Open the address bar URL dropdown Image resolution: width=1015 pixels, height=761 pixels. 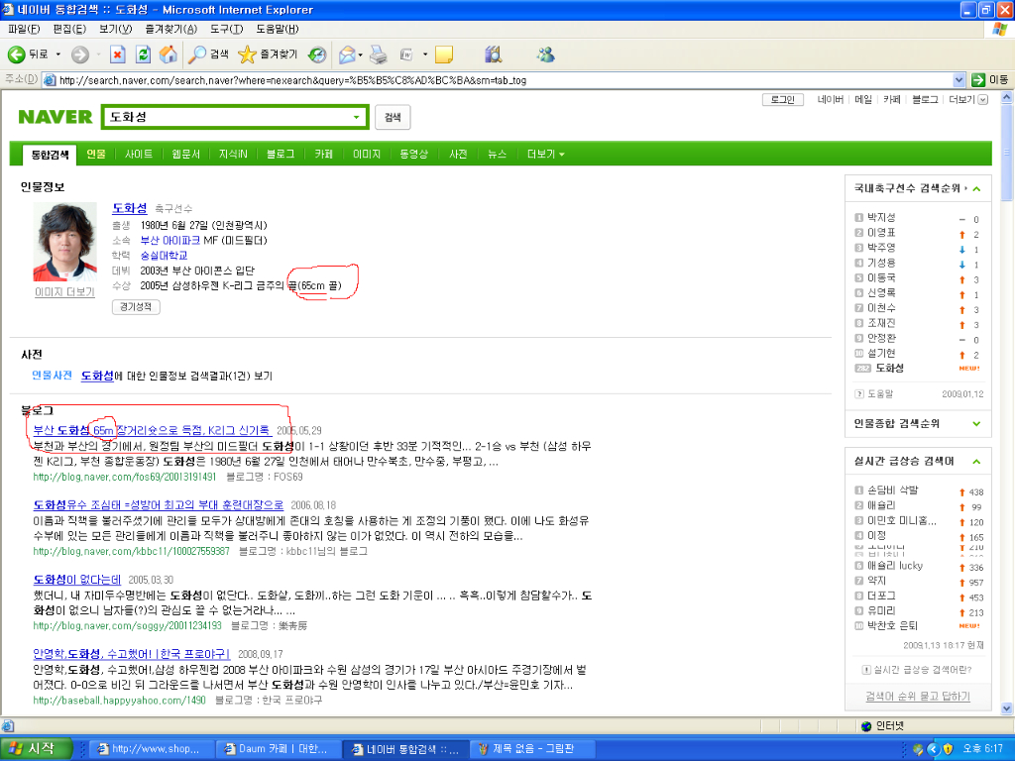[x=959, y=80]
